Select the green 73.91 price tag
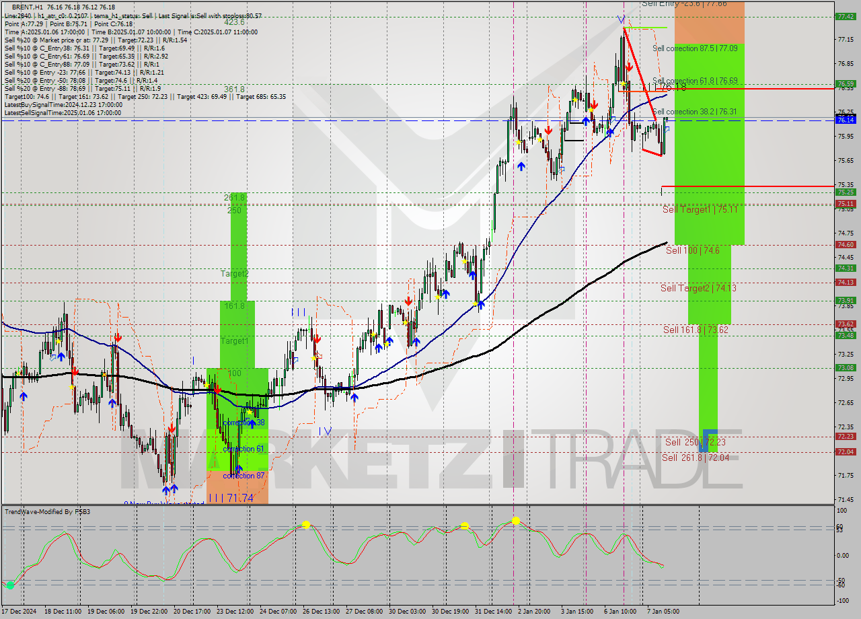Image resolution: width=861 pixels, height=619 pixels. 846,301
